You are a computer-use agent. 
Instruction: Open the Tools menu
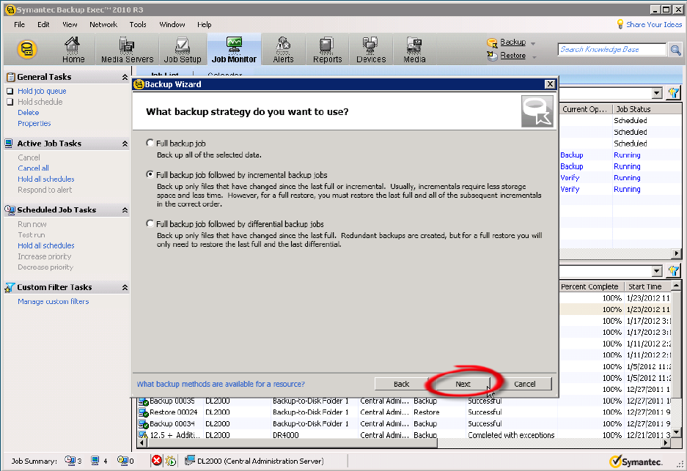(x=138, y=24)
